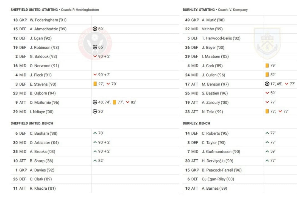
Task: Click the yellow card icon for E. Stevens
Action: click(95, 84)
